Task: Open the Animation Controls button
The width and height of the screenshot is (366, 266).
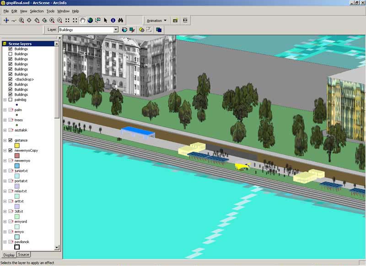Action: (185, 21)
